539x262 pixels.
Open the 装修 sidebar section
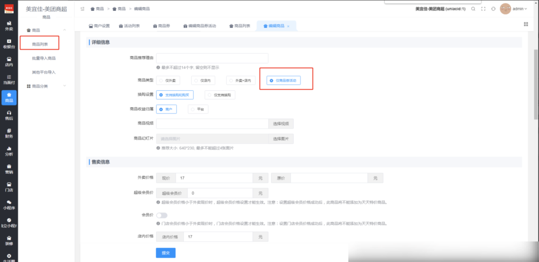click(9, 241)
